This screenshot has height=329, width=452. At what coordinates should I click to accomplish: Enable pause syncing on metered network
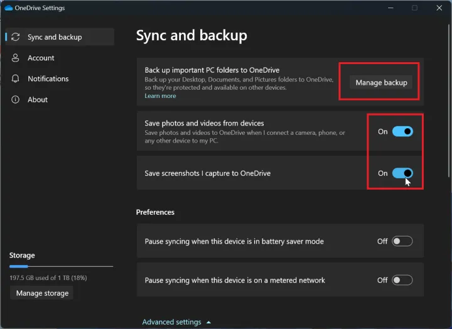tap(402, 280)
